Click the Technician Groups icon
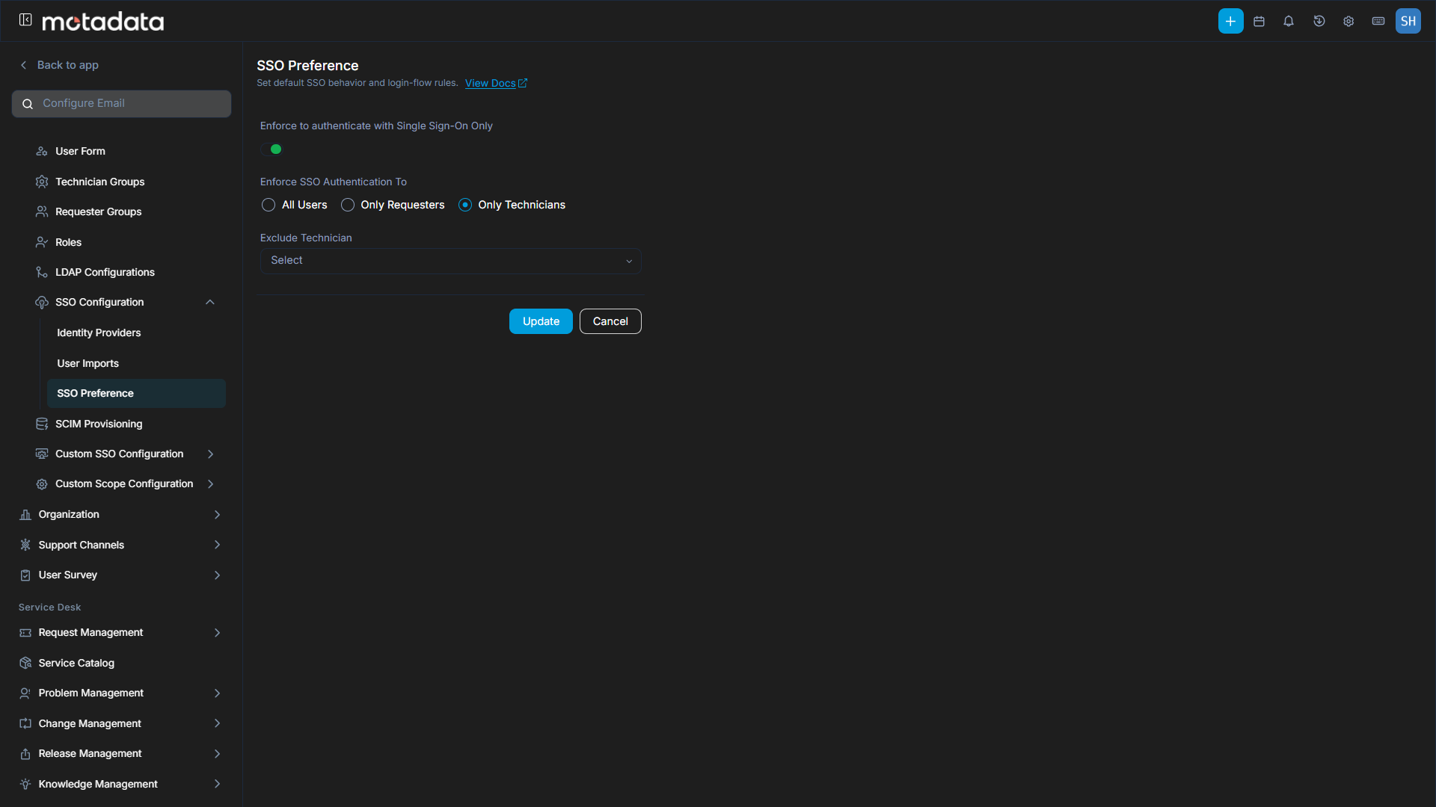The width and height of the screenshot is (1436, 807). 42,182
